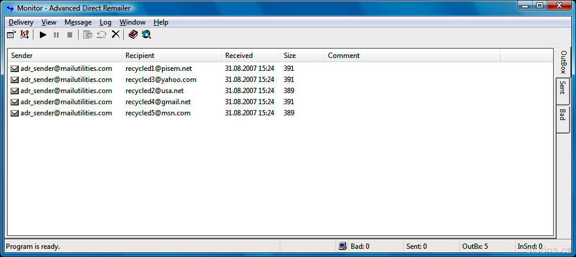Open the Log menu
This screenshot has width=576, height=257.
click(x=106, y=22)
